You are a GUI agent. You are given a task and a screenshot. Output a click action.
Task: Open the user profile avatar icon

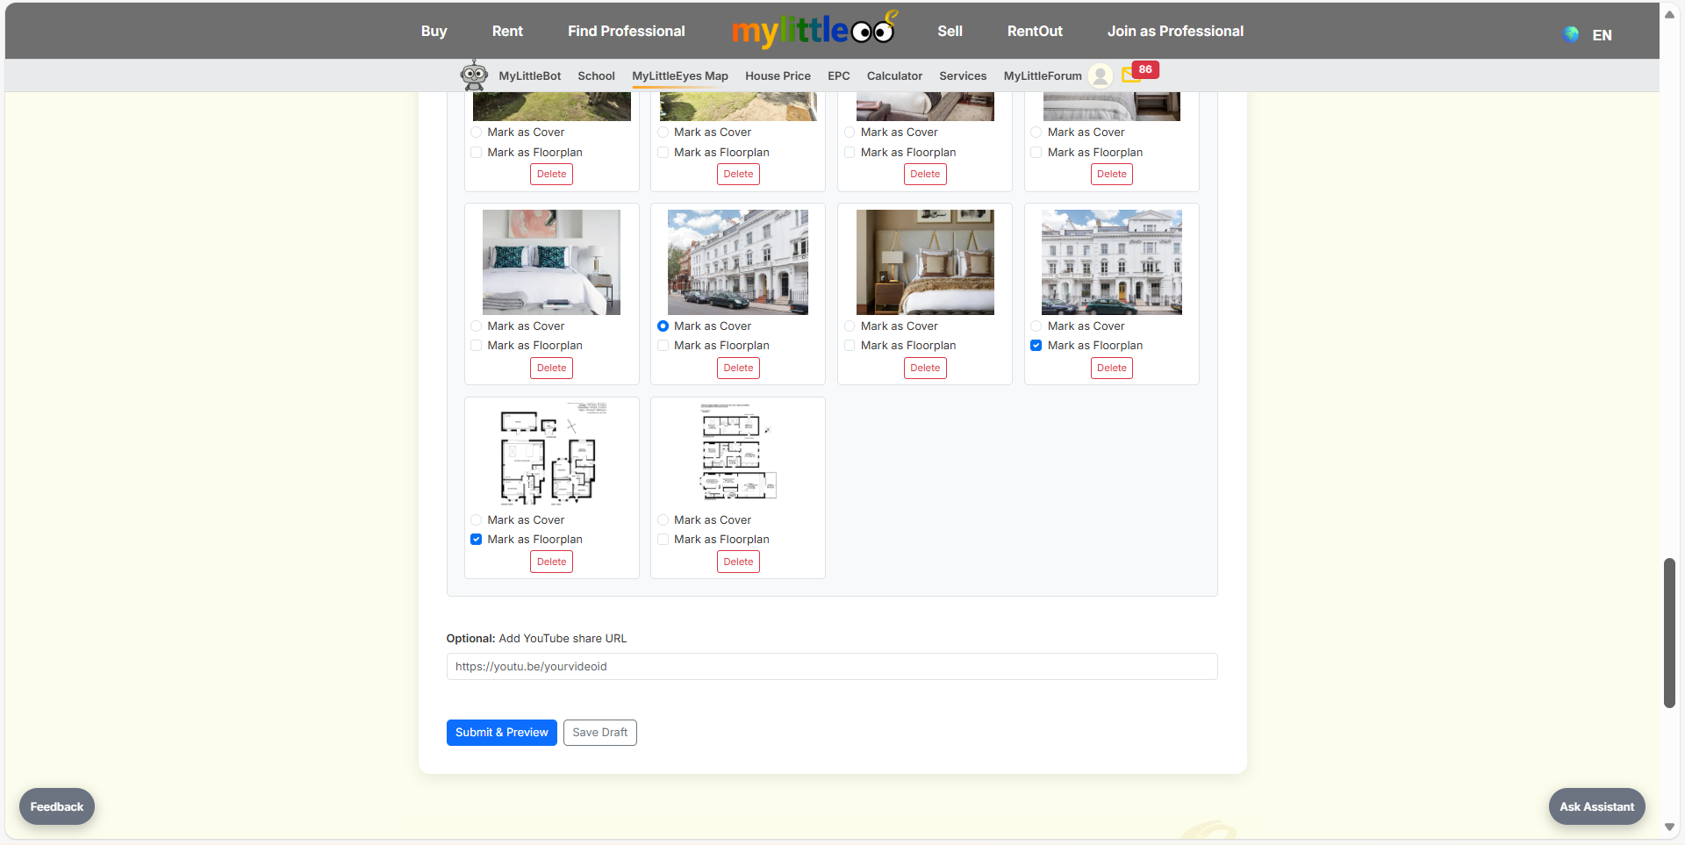tap(1100, 76)
